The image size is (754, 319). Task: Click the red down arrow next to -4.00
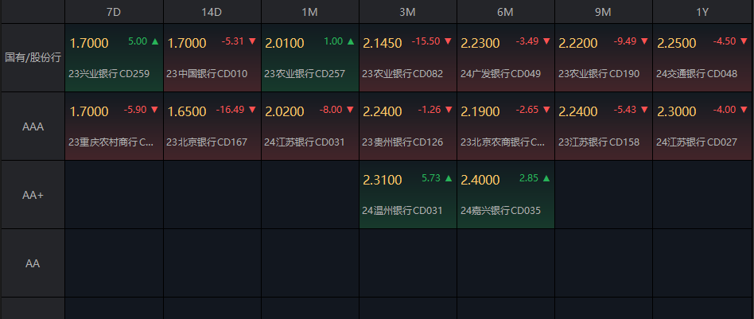point(741,110)
